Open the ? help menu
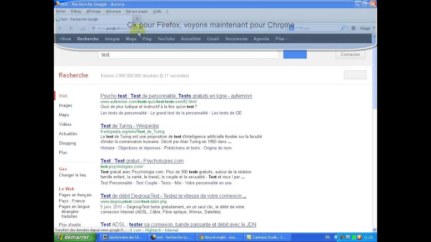This screenshot has width=431, height=242. 167,11
